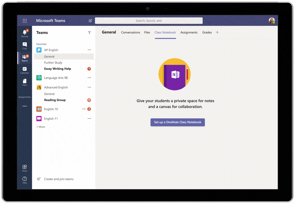Click the Favorites section label
The width and height of the screenshot is (295, 204).
point(41,44)
